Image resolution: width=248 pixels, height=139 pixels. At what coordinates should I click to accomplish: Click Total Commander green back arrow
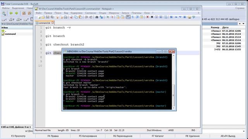[x=11, y=13]
